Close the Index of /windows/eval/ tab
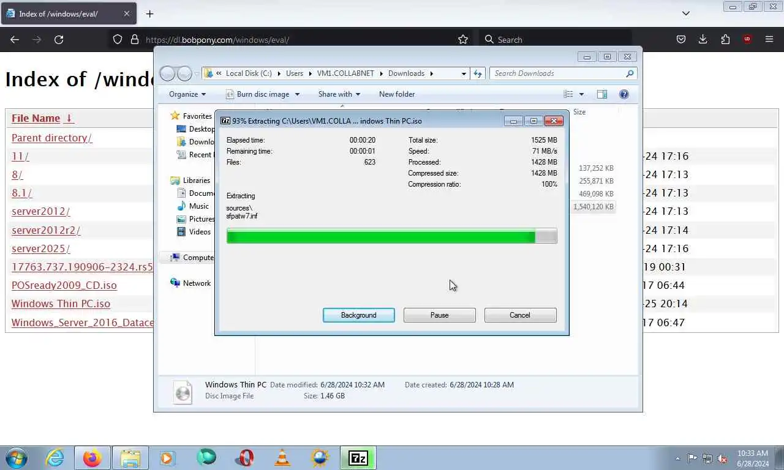Screen dimensions: 784x470 point(127,13)
